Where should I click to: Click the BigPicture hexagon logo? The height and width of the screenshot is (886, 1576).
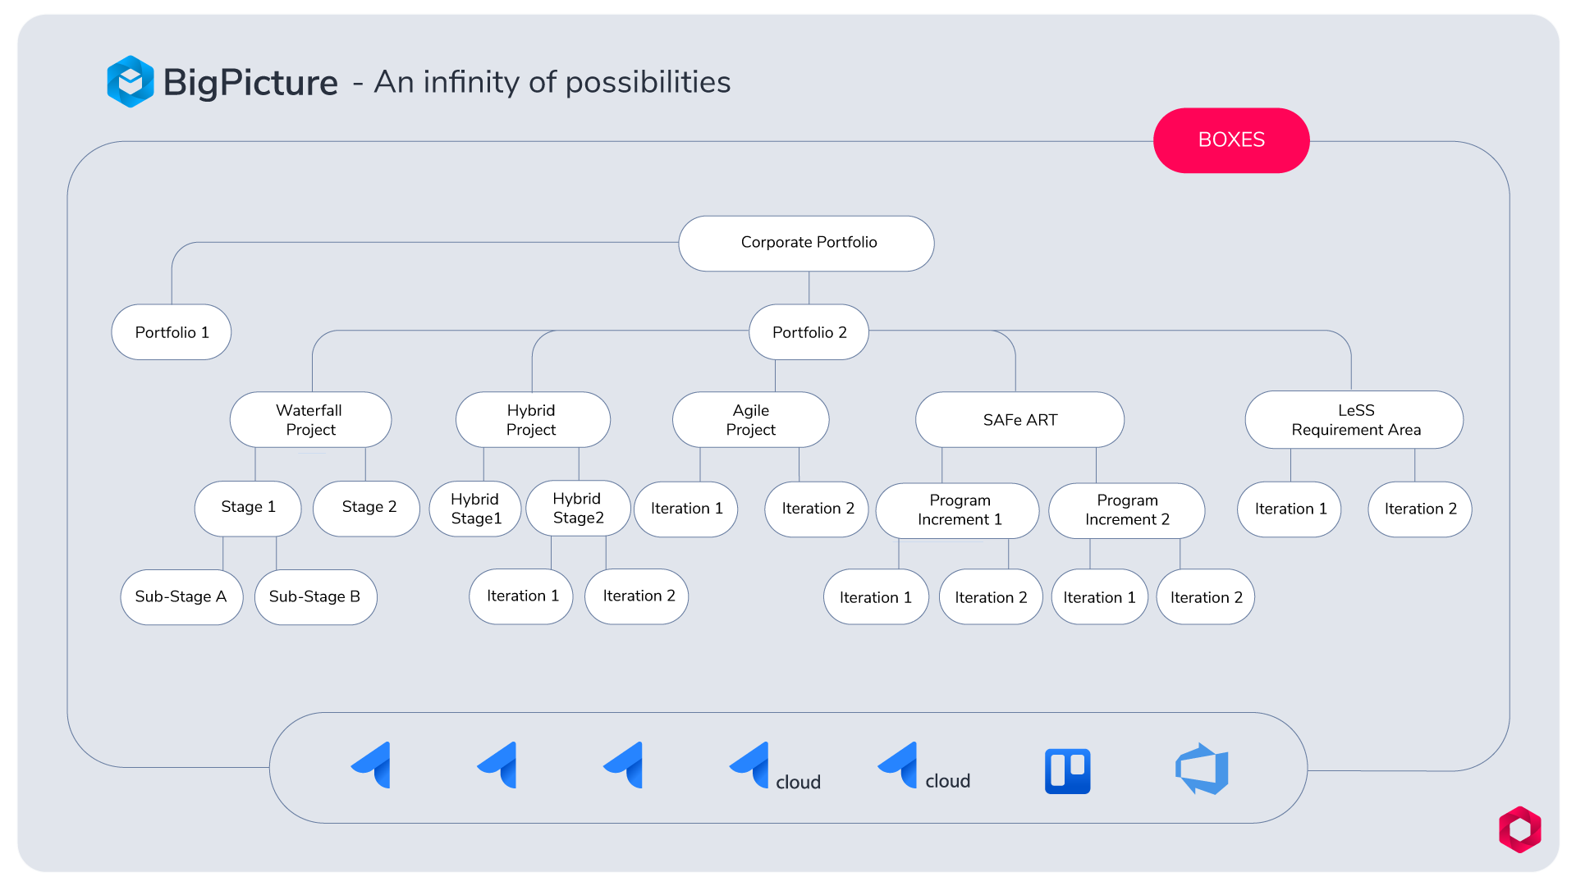tap(131, 81)
